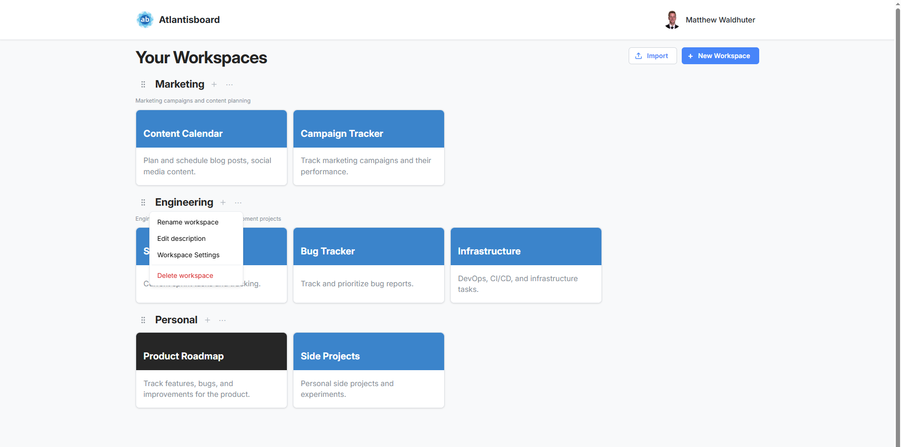Close the Engineering options ellipsis menu
901x447 pixels.
pyautogui.click(x=238, y=202)
